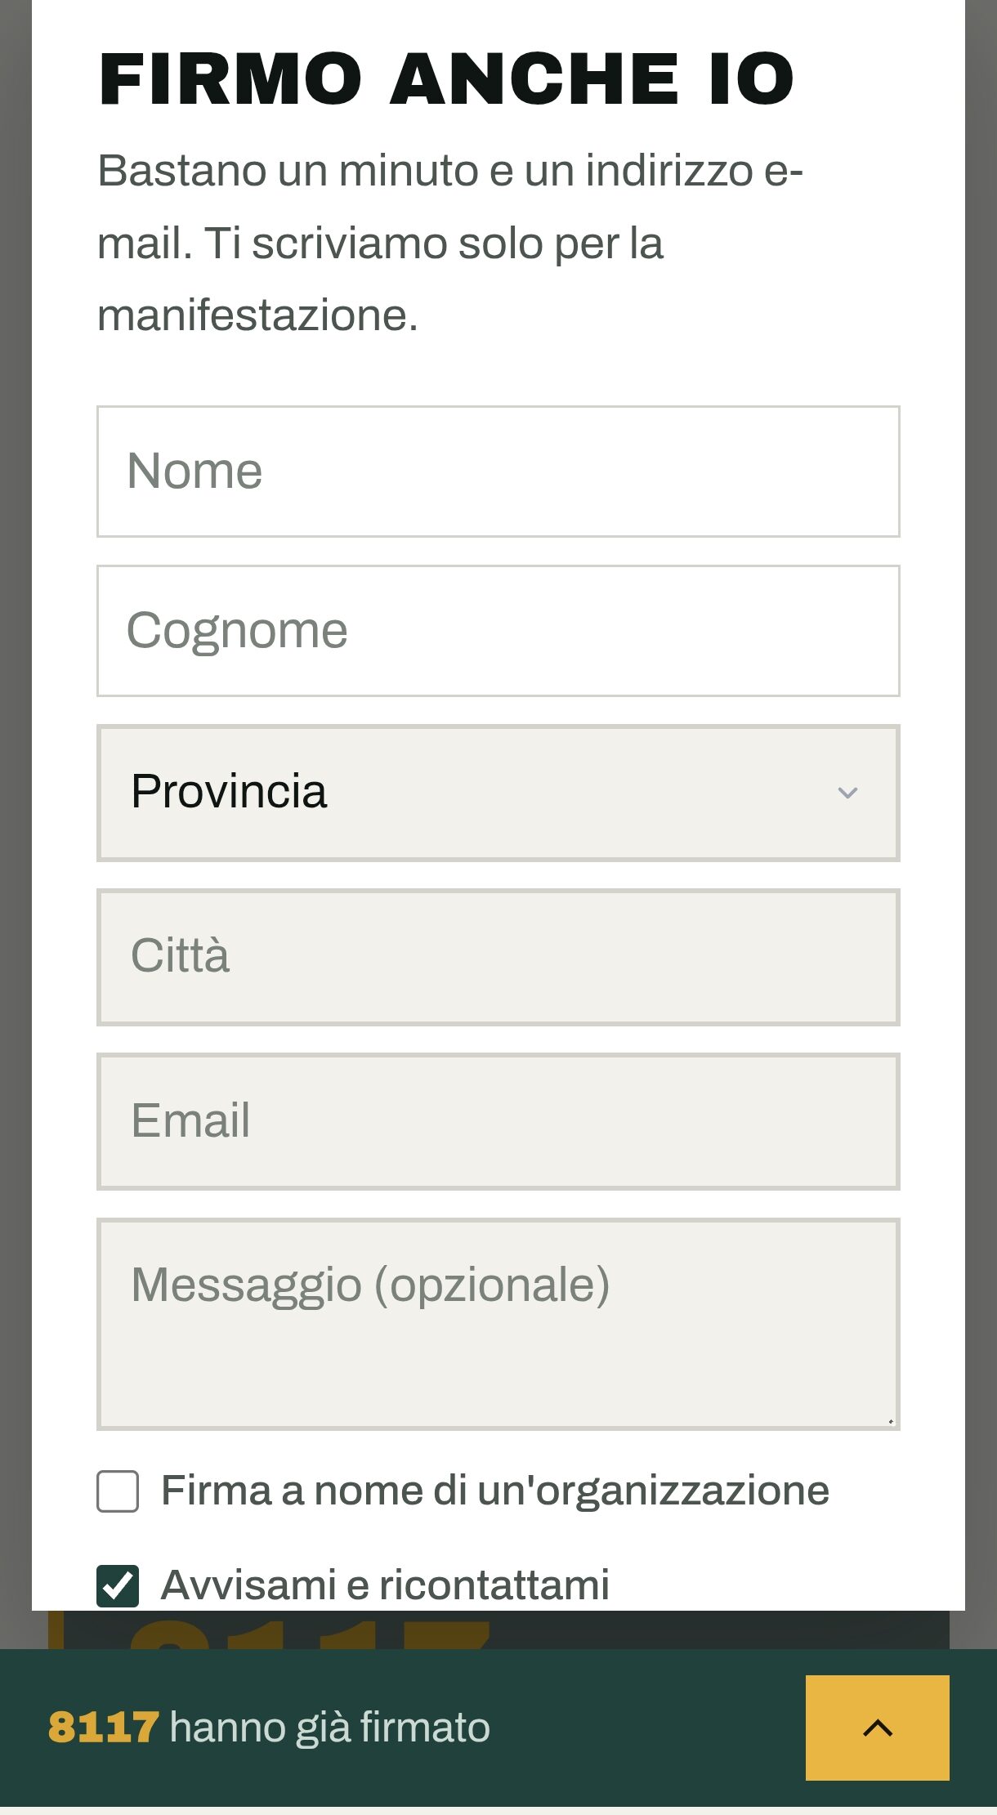Screen dimensions: 997x1815
Task: Click the 'FIRMO ANCHE IO' heading
Action: (x=446, y=79)
